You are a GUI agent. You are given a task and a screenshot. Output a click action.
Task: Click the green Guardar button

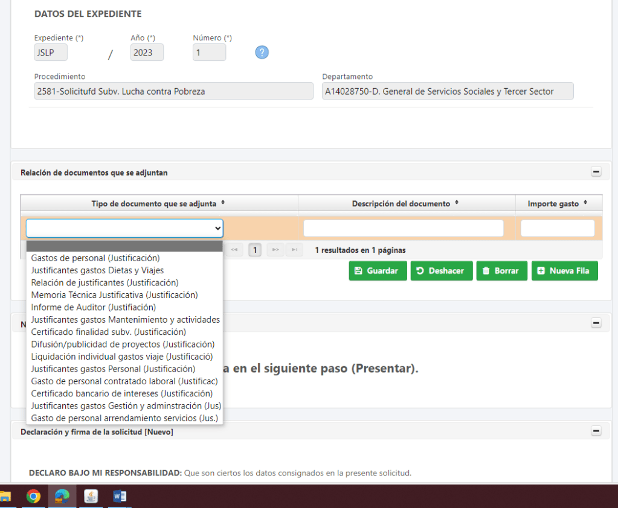pos(377,271)
